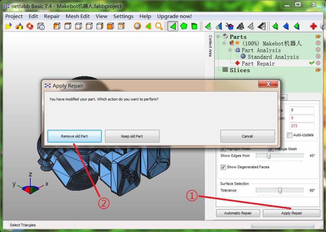Open the part information icon
326x232 pixels.
pyautogui.click(x=41, y=26)
